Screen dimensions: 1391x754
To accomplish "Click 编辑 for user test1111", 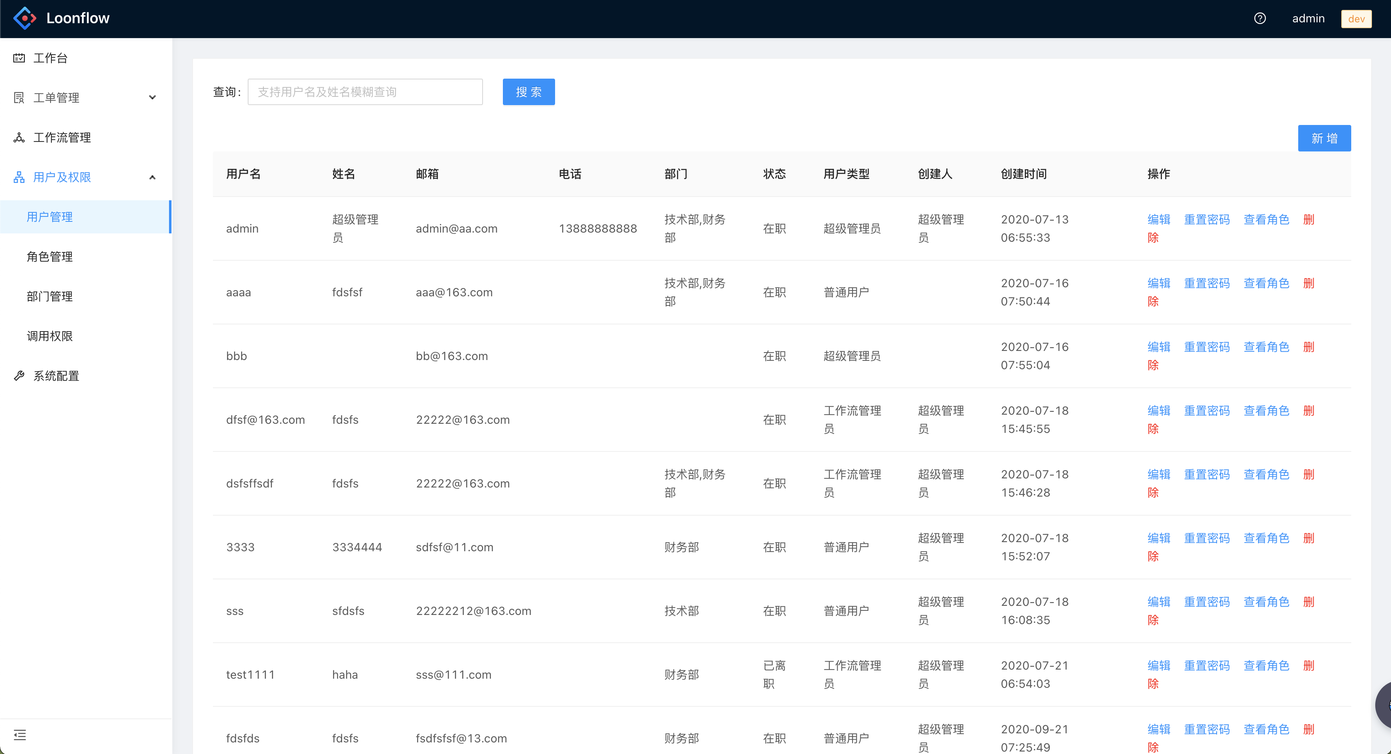I will [1159, 665].
